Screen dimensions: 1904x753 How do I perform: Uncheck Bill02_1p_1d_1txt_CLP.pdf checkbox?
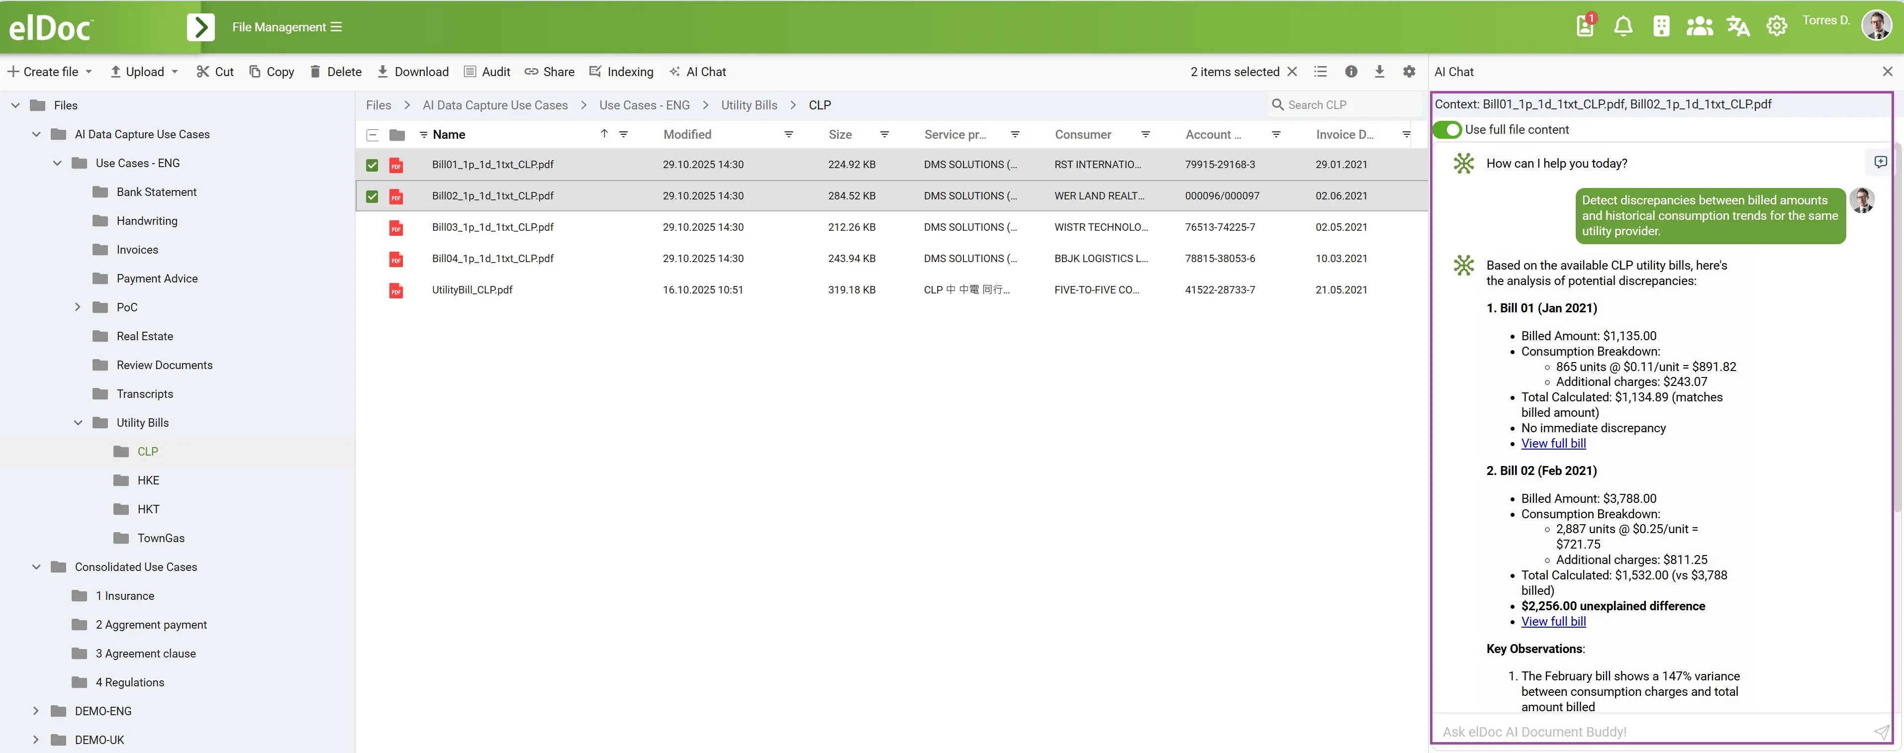point(373,196)
